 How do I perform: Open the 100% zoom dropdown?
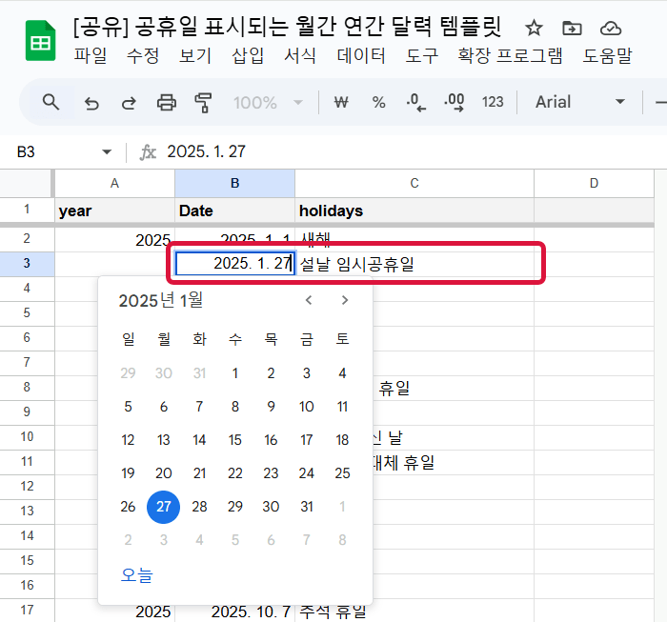pos(268,102)
